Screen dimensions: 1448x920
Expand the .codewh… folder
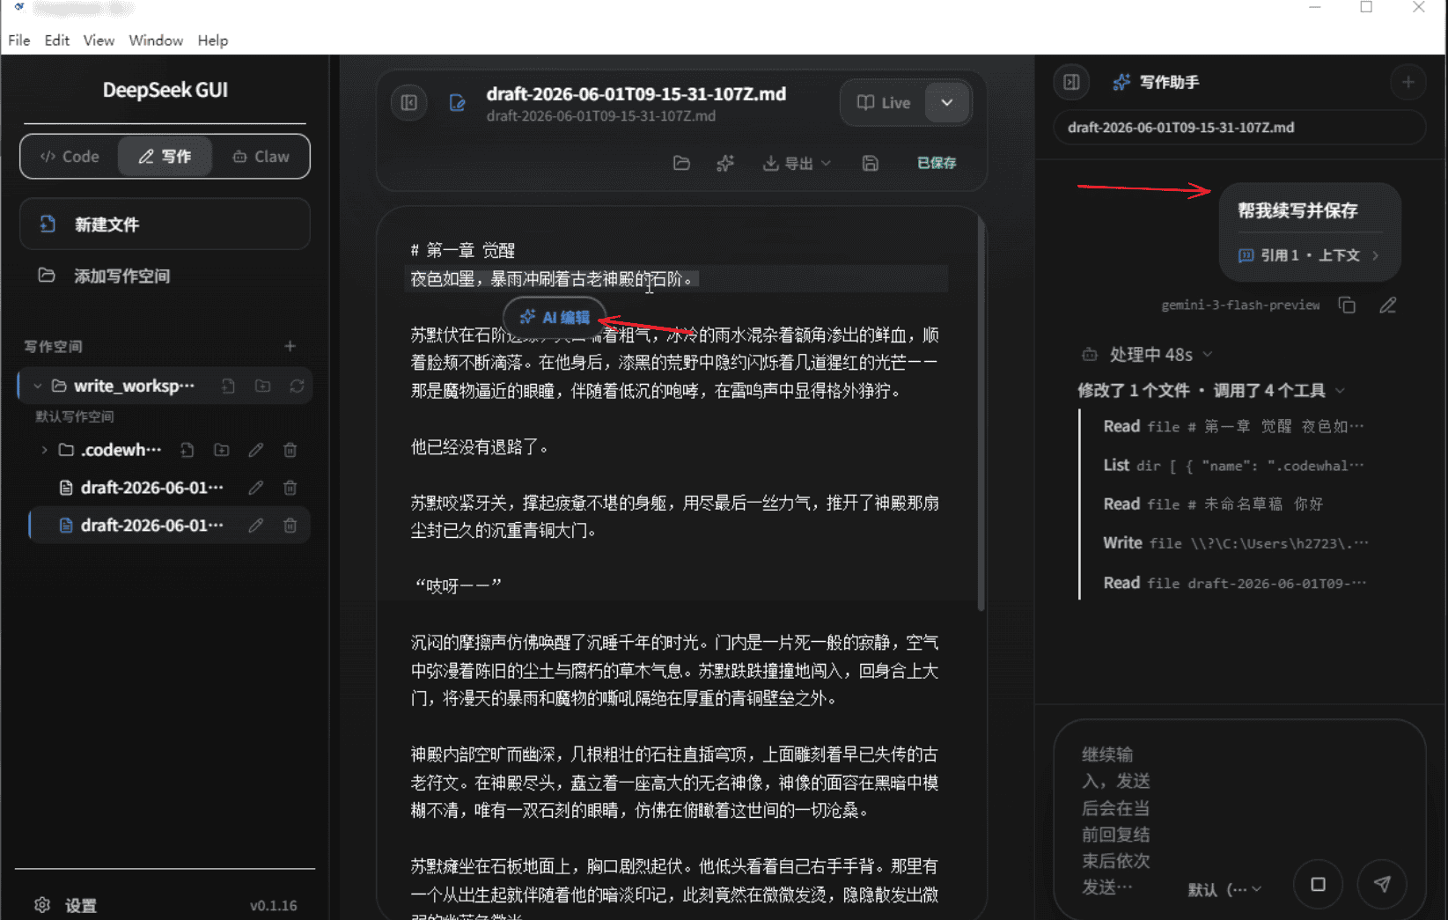[44, 450]
